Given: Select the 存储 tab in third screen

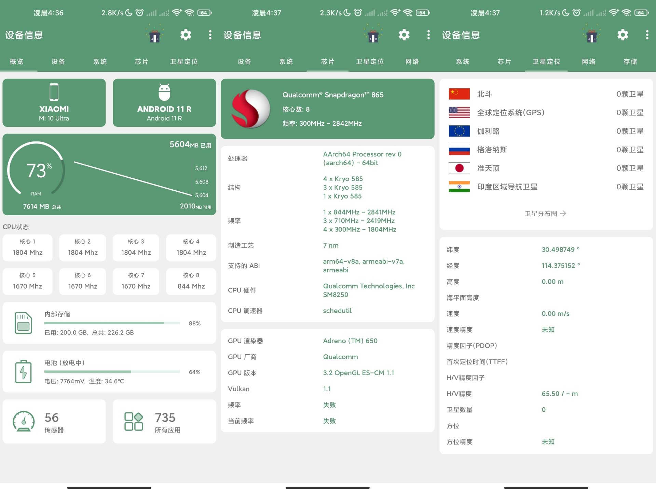Looking at the screenshot, I should (630, 61).
